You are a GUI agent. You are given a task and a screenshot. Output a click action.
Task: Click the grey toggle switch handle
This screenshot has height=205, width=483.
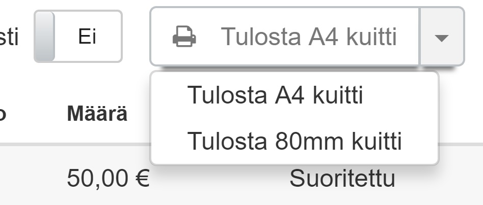tap(44, 37)
